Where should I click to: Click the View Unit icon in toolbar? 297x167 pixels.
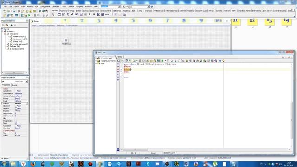point(5,15)
